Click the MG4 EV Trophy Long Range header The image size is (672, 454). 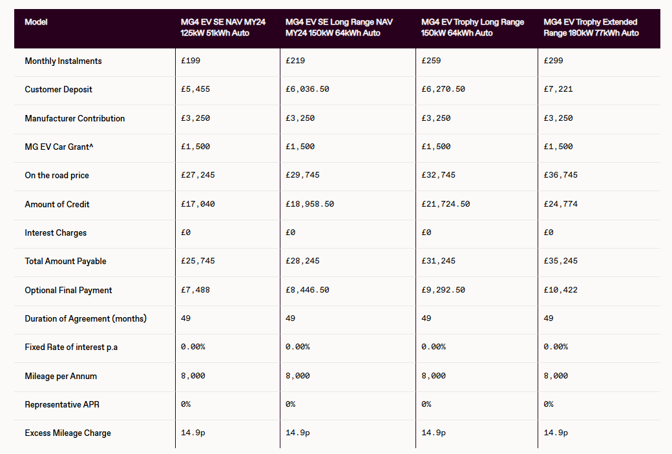pyautogui.click(x=472, y=28)
